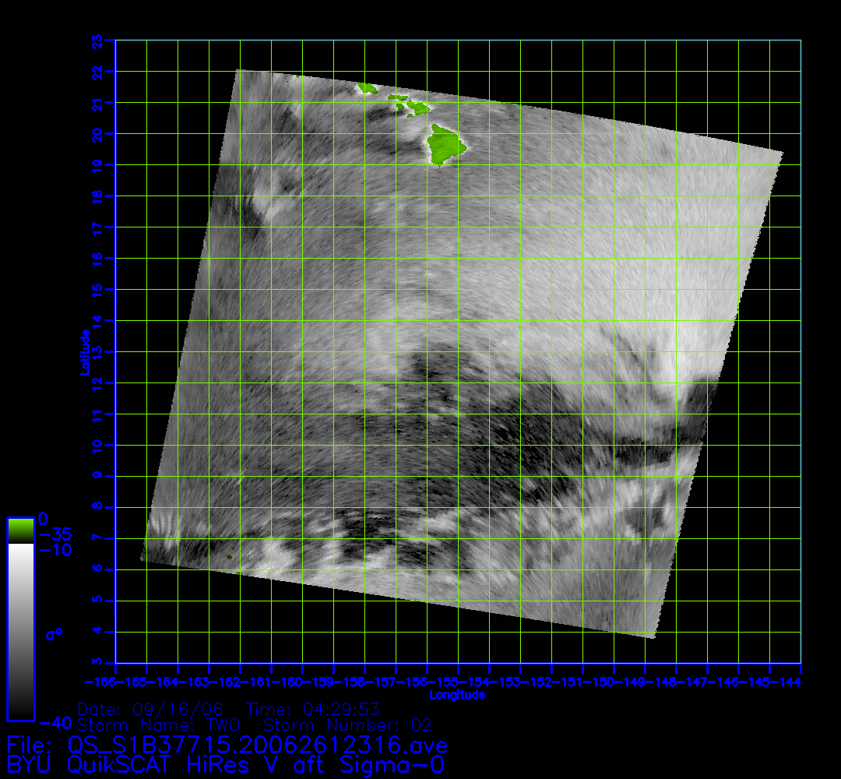The height and width of the screenshot is (779, 841).
Task: Click the grayscale gradient of the color bar
Action: click(x=20, y=631)
